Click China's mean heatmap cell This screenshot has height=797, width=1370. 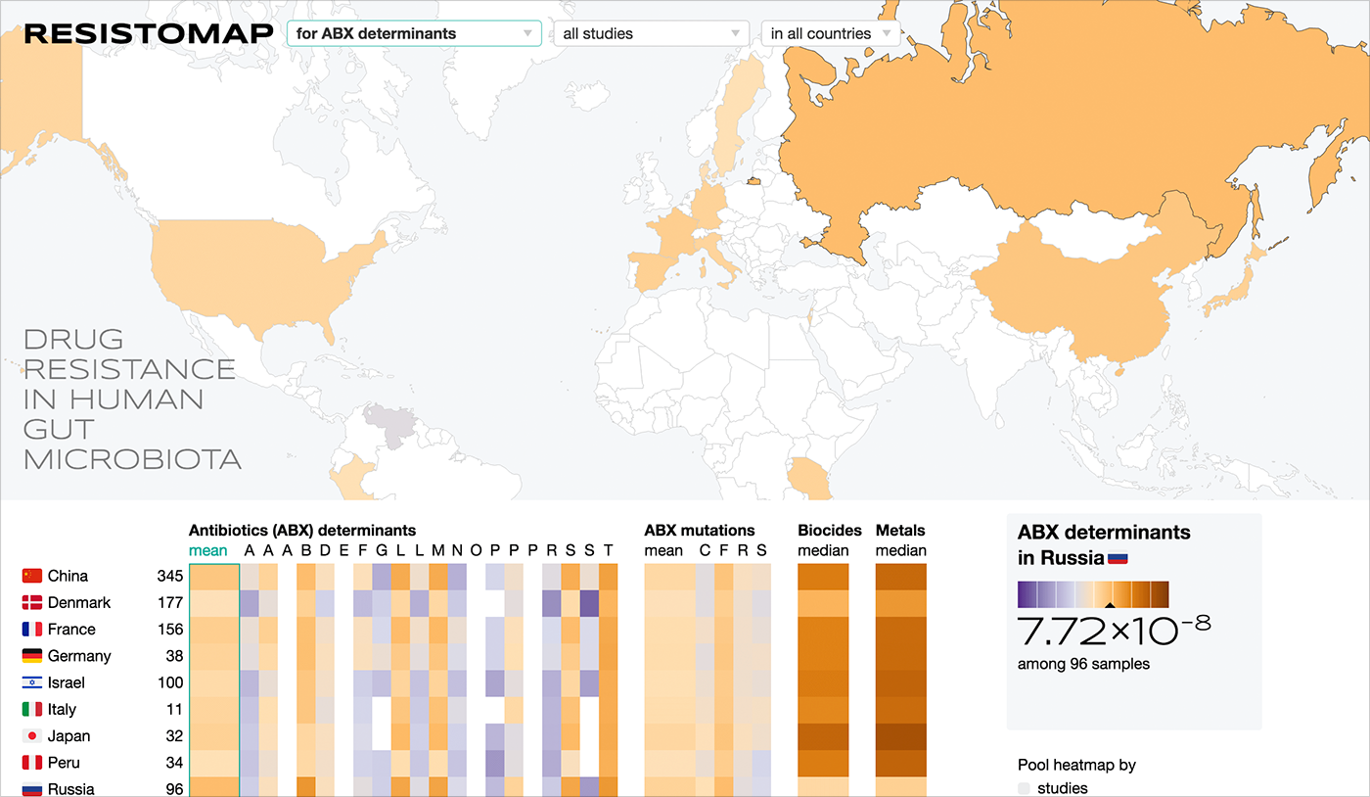[x=214, y=577]
